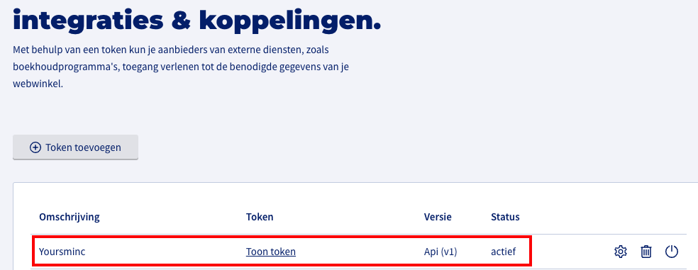Click the actief status value
This screenshot has width=698, height=270.
pos(503,252)
